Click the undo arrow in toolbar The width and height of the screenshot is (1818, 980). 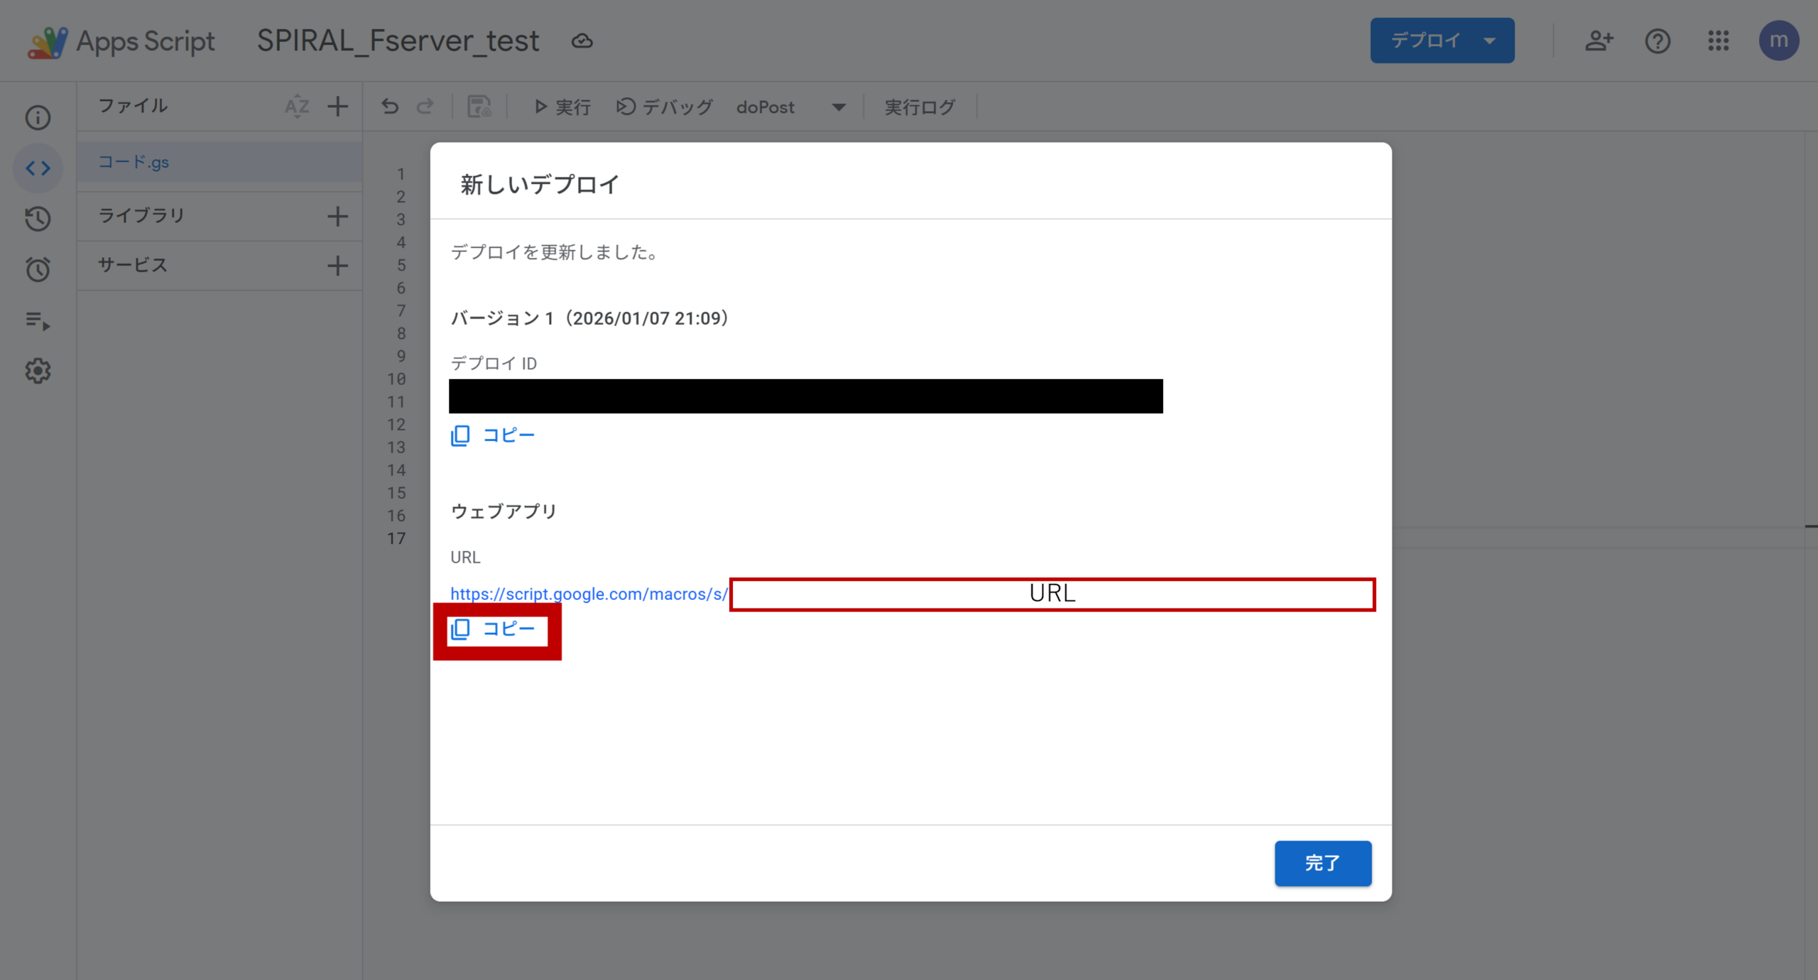coord(390,107)
